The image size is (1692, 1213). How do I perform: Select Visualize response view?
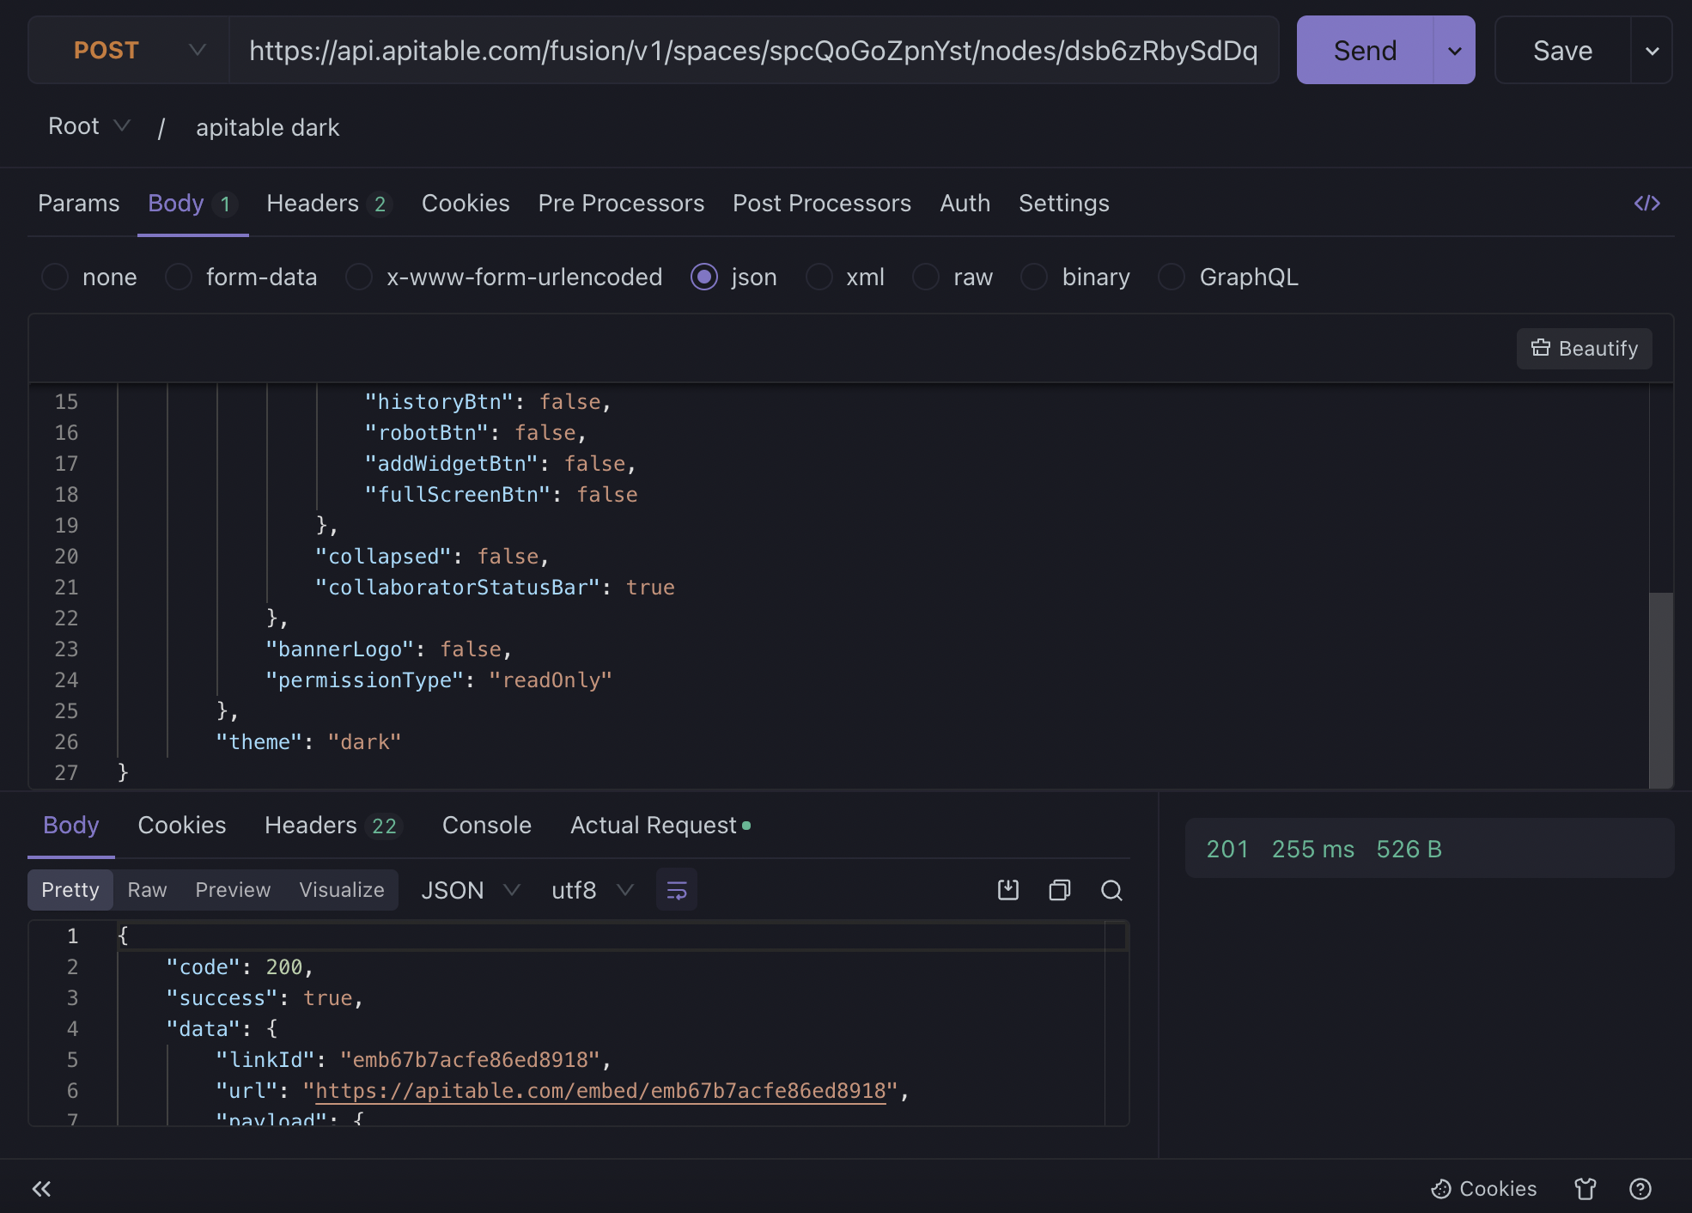342,890
